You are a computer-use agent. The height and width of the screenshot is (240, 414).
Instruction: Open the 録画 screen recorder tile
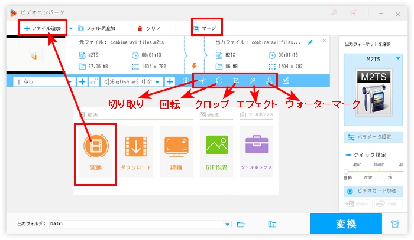point(176,152)
